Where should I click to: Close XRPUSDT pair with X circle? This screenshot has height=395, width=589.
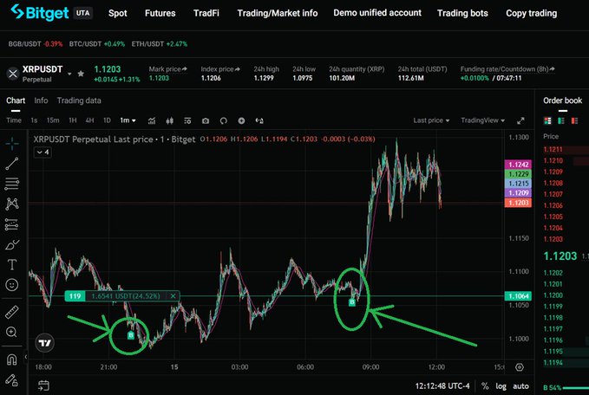point(13,74)
